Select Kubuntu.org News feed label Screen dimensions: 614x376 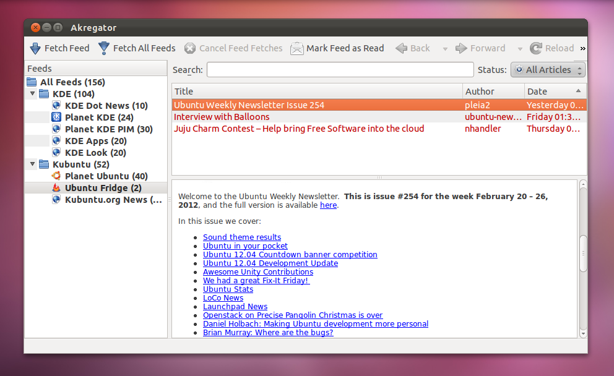pos(113,200)
